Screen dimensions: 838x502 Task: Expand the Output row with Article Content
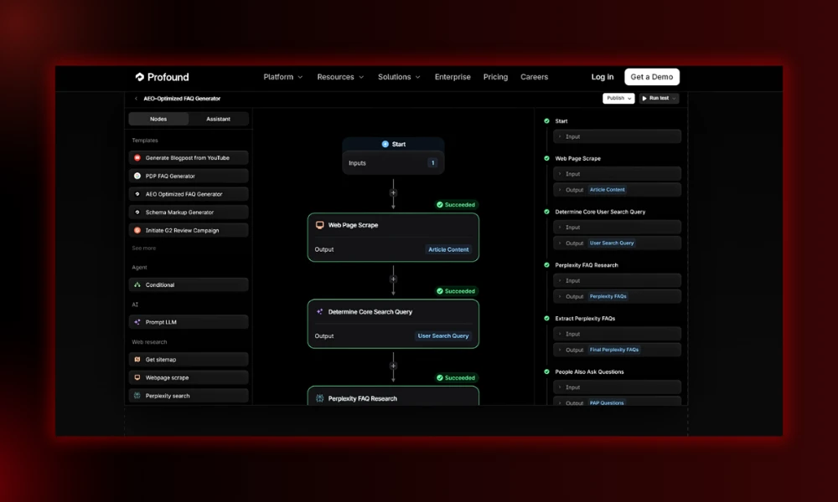tap(618, 190)
